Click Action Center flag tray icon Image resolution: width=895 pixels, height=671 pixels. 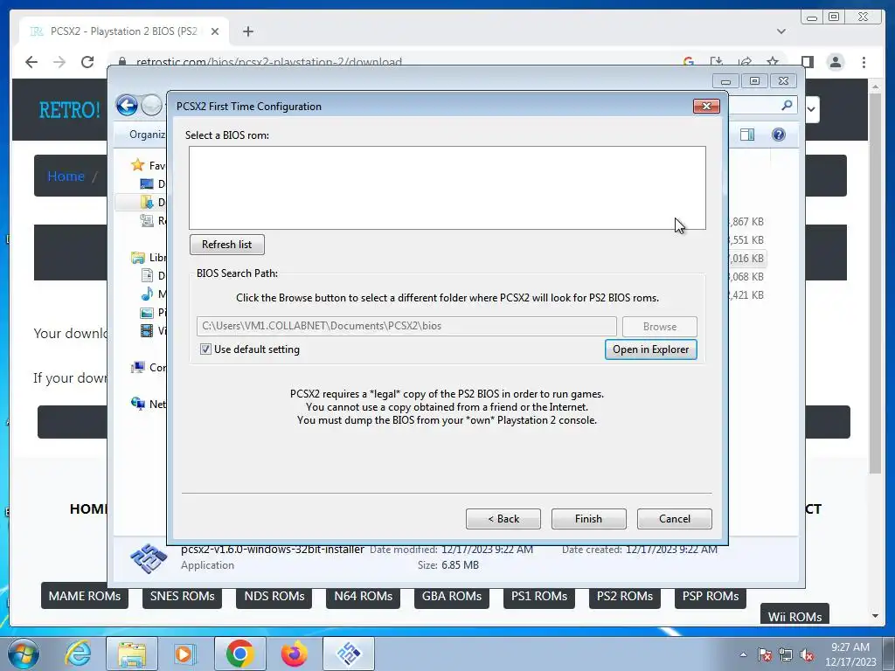[764, 654]
